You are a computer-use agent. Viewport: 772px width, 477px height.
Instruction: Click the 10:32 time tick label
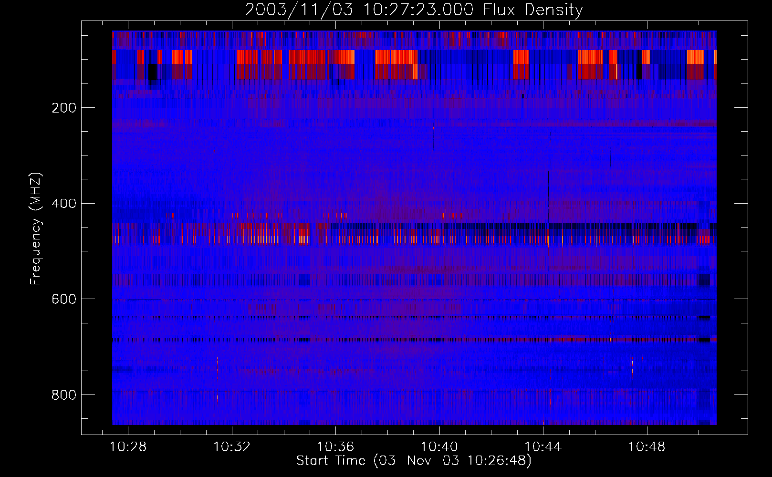[232, 447]
